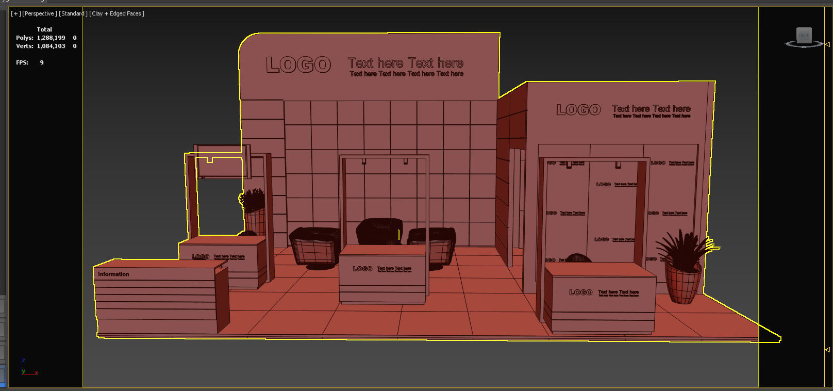
Task: Click the FPS statistic readout
Action: click(x=30, y=62)
